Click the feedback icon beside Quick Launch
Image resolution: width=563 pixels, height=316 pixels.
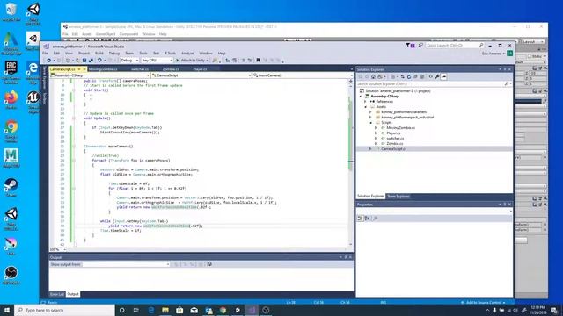[x=420, y=46]
